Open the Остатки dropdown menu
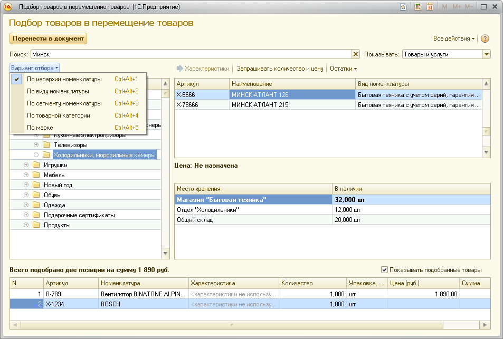The height and width of the screenshot is (339, 503). tap(343, 69)
